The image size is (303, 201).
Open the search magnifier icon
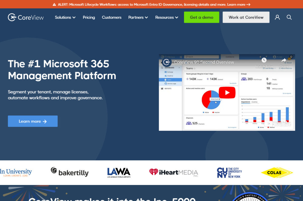[x=289, y=17]
